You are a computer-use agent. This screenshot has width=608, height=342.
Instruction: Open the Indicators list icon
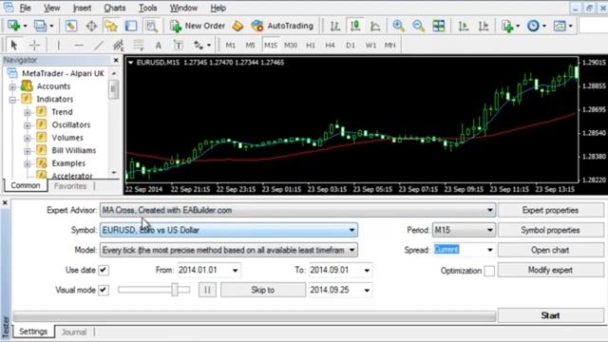[507, 26]
